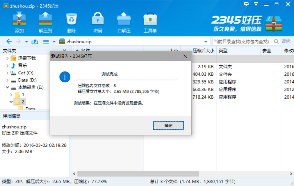Go back with the left arrow
294x186 pixels.
click(x=9, y=41)
